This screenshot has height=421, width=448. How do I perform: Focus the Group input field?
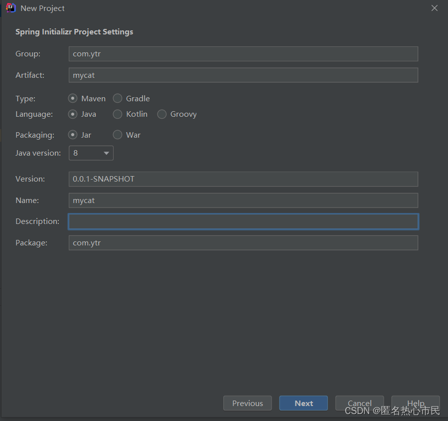(243, 54)
